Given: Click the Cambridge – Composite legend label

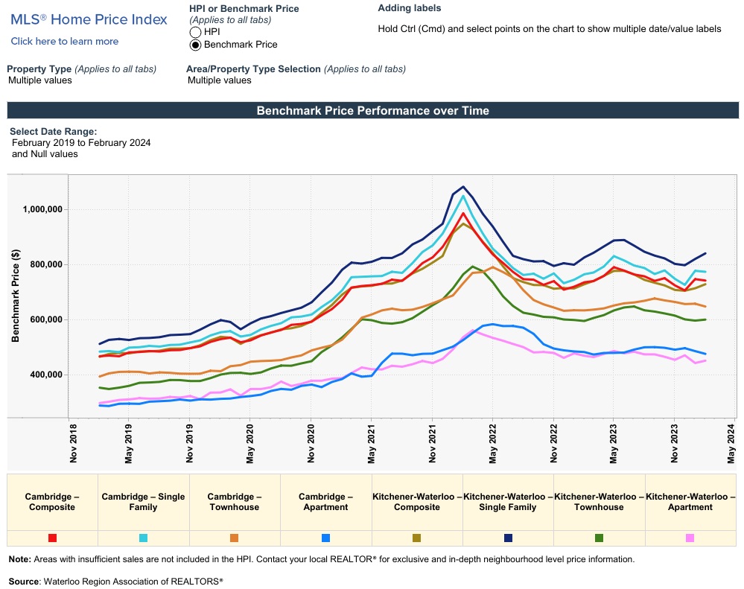Looking at the screenshot, I should click(x=52, y=502).
